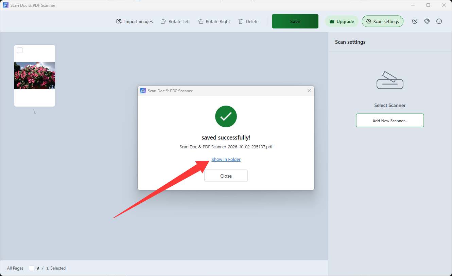452x276 pixels.
Task: Click the page number 1 label
Action: [35, 112]
